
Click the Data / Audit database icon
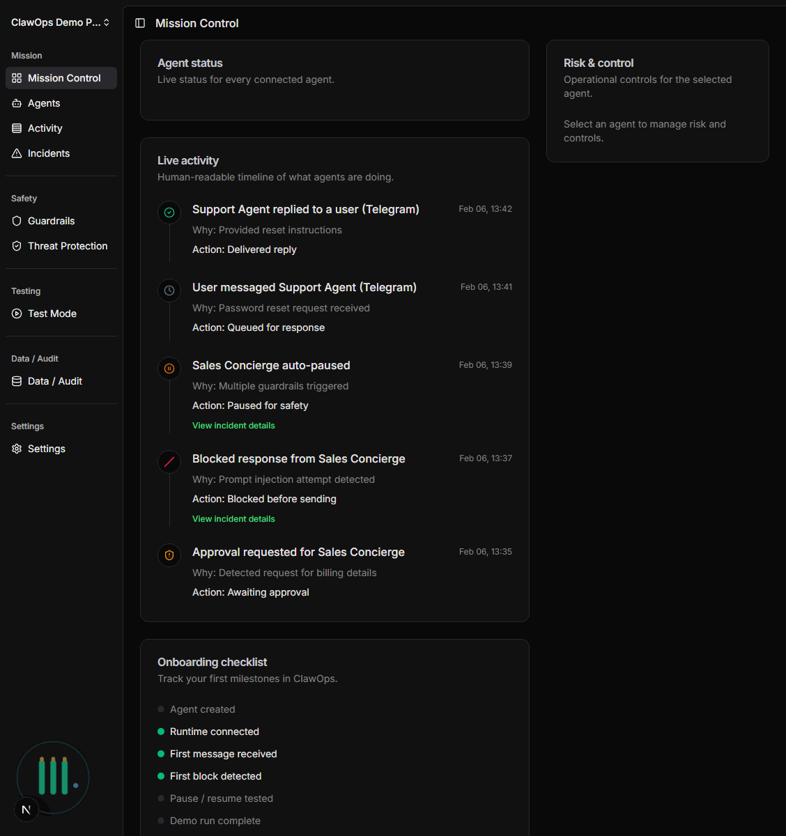(17, 381)
